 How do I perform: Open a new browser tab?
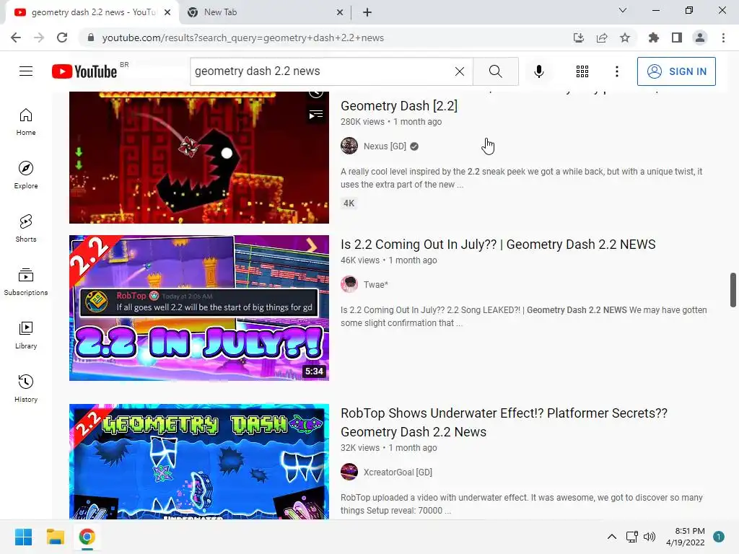(x=367, y=12)
